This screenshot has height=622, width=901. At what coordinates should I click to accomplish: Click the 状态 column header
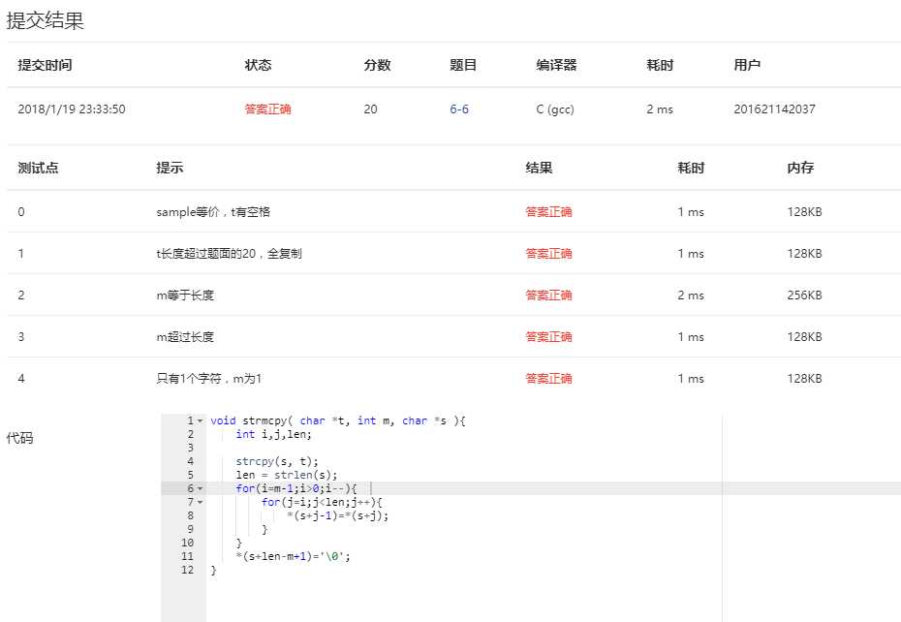tap(258, 65)
